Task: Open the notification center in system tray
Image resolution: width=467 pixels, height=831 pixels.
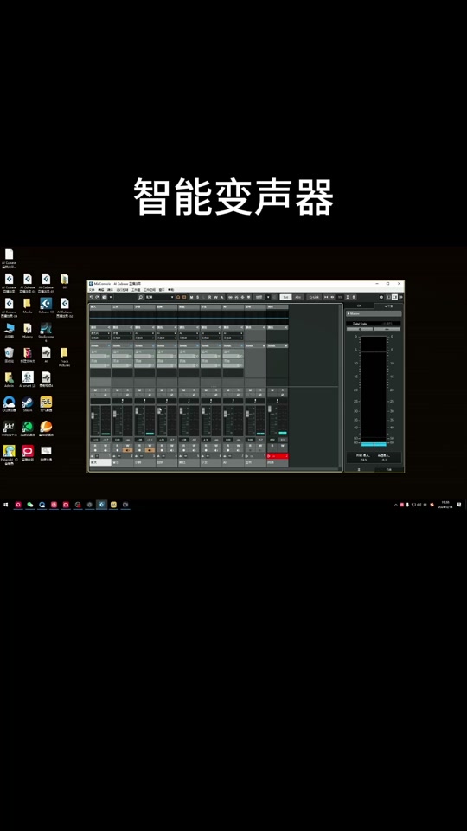Action: pyautogui.click(x=458, y=505)
